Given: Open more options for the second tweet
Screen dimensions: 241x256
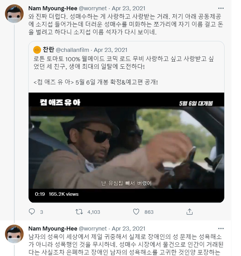Looking at the screenshot, I should pos(221,228).
